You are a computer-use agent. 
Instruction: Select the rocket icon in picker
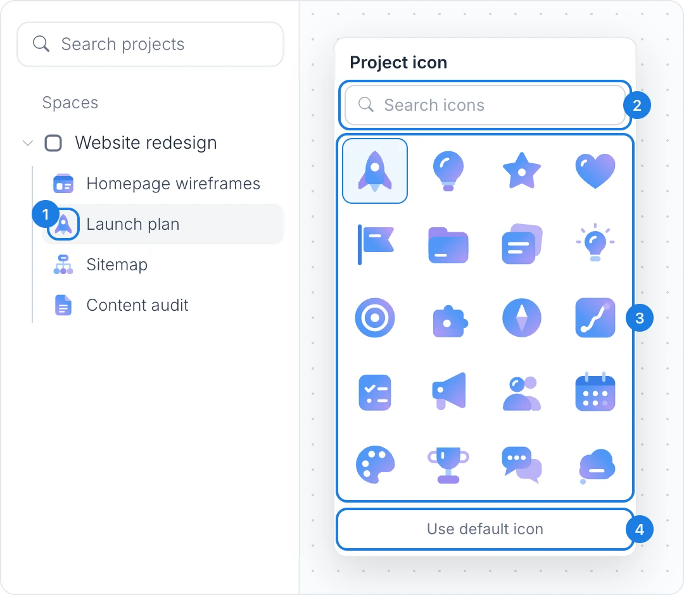[375, 171]
